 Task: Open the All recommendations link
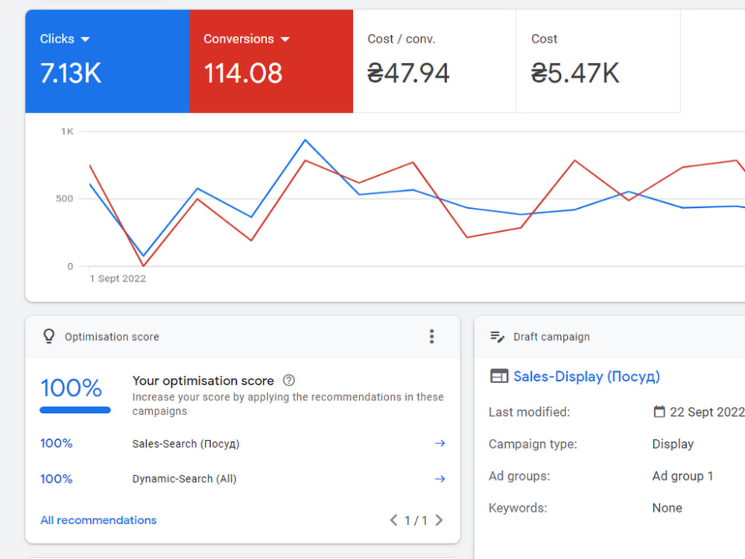coord(98,520)
